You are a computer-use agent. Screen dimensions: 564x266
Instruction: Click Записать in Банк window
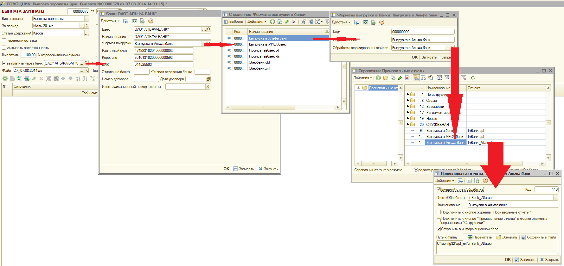coord(244,169)
